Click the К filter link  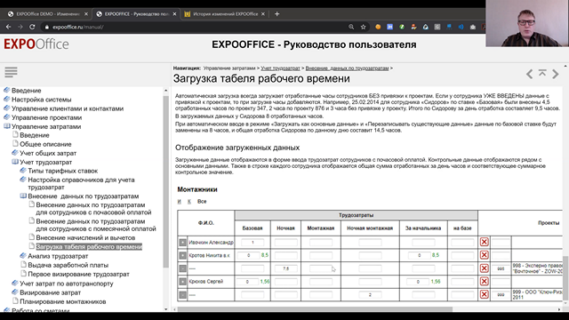pyautogui.click(x=189, y=202)
